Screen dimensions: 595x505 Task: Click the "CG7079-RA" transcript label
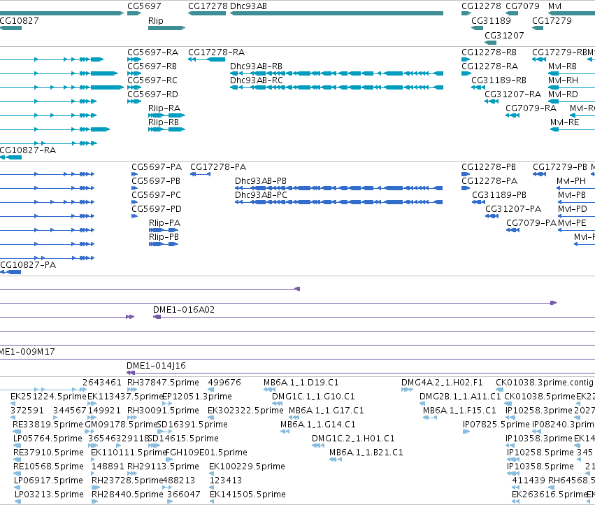pyautogui.click(x=531, y=108)
